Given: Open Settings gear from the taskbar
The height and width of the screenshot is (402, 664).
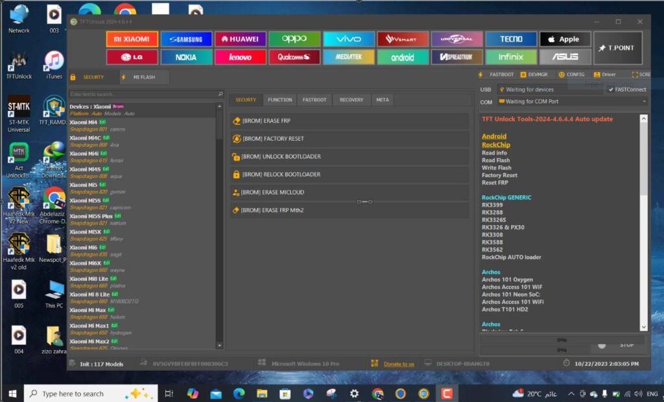Looking at the screenshot, I should pyautogui.click(x=355, y=394).
